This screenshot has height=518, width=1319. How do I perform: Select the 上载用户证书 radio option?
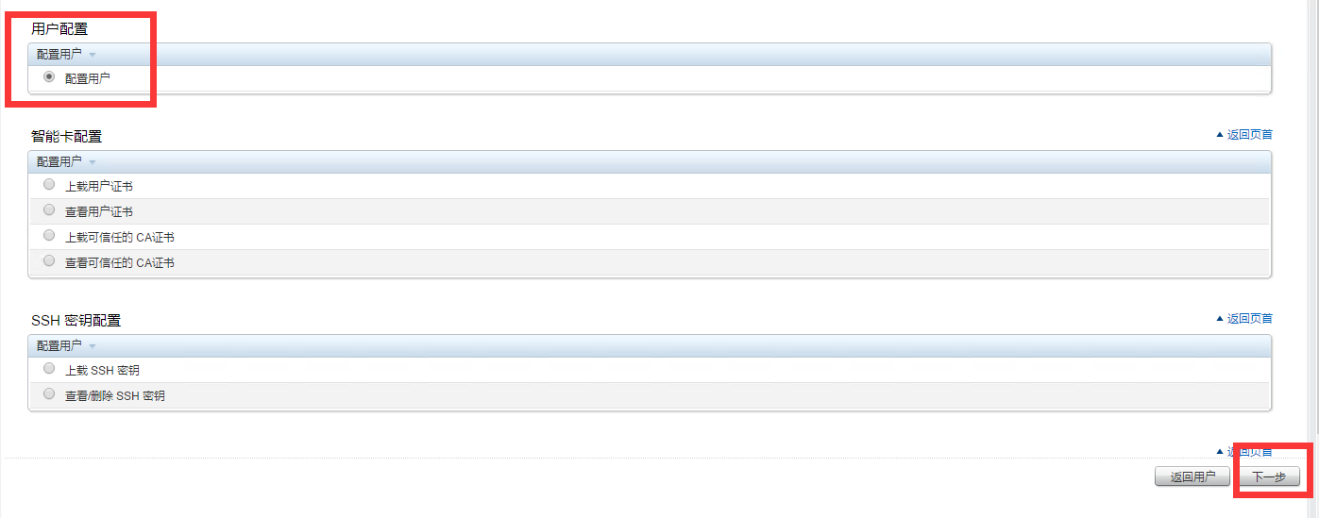(x=49, y=185)
